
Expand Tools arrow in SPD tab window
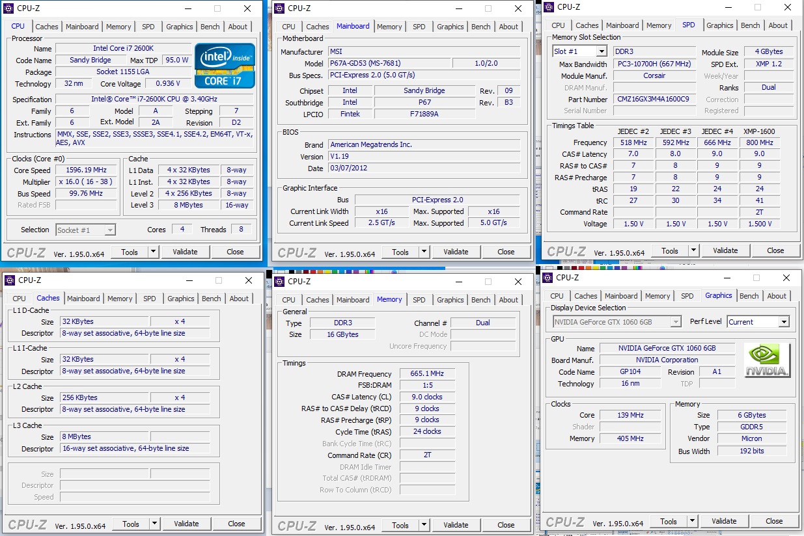coord(693,250)
